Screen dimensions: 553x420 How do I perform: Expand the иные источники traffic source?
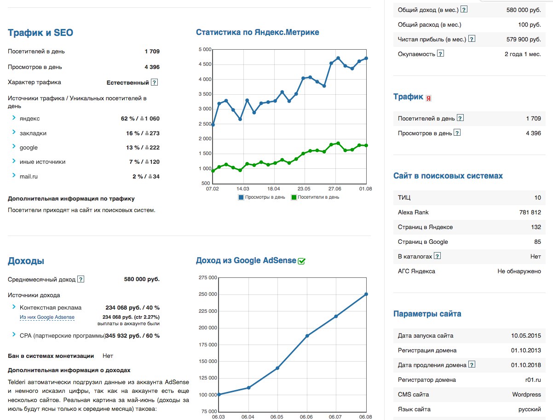coord(14,161)
